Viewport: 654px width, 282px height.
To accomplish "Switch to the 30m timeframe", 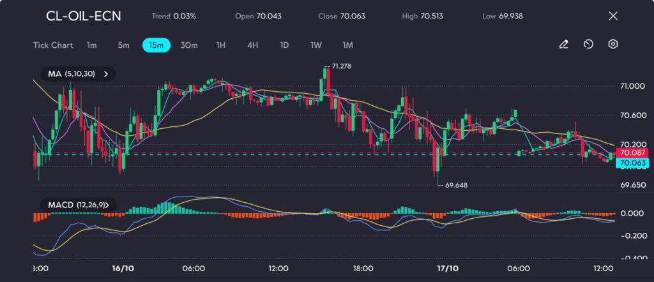I will [x=189, y=45].
